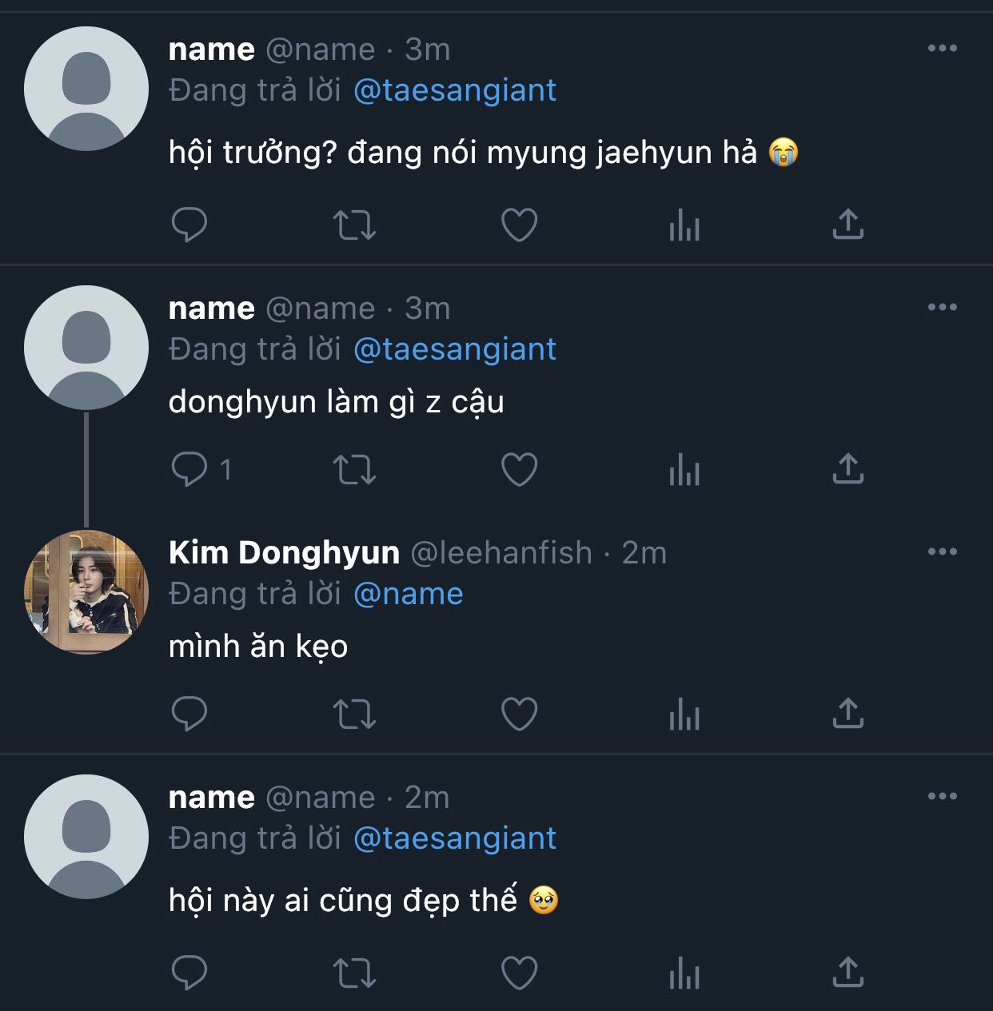Open more options on Kim Donghyun's tweet
Viewport: 993px width, 1011px height.
tap(942, 552)
